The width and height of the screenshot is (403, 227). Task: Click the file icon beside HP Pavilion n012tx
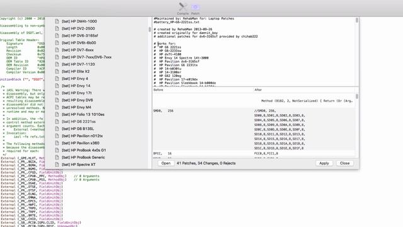point(57,136)
